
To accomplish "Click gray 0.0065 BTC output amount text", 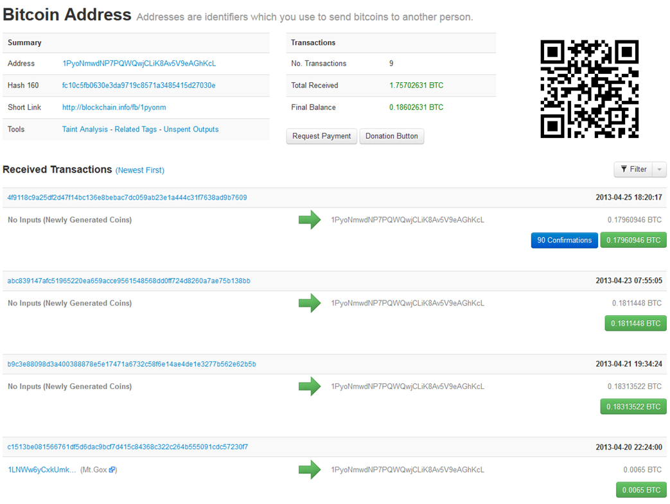I will coord(642,470).
